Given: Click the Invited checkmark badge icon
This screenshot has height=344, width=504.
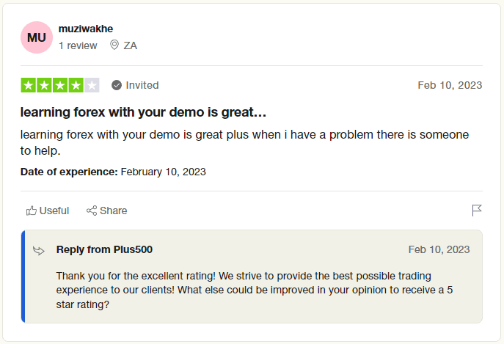Looking at the screenshot, I should tap(117, 85).
